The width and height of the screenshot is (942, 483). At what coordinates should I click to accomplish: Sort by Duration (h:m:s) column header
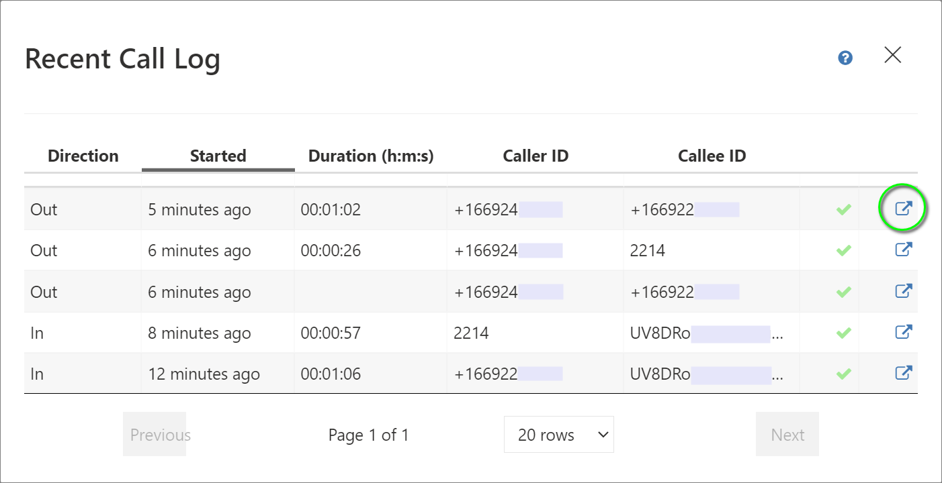pyautogui.click(x=371, y=156)
